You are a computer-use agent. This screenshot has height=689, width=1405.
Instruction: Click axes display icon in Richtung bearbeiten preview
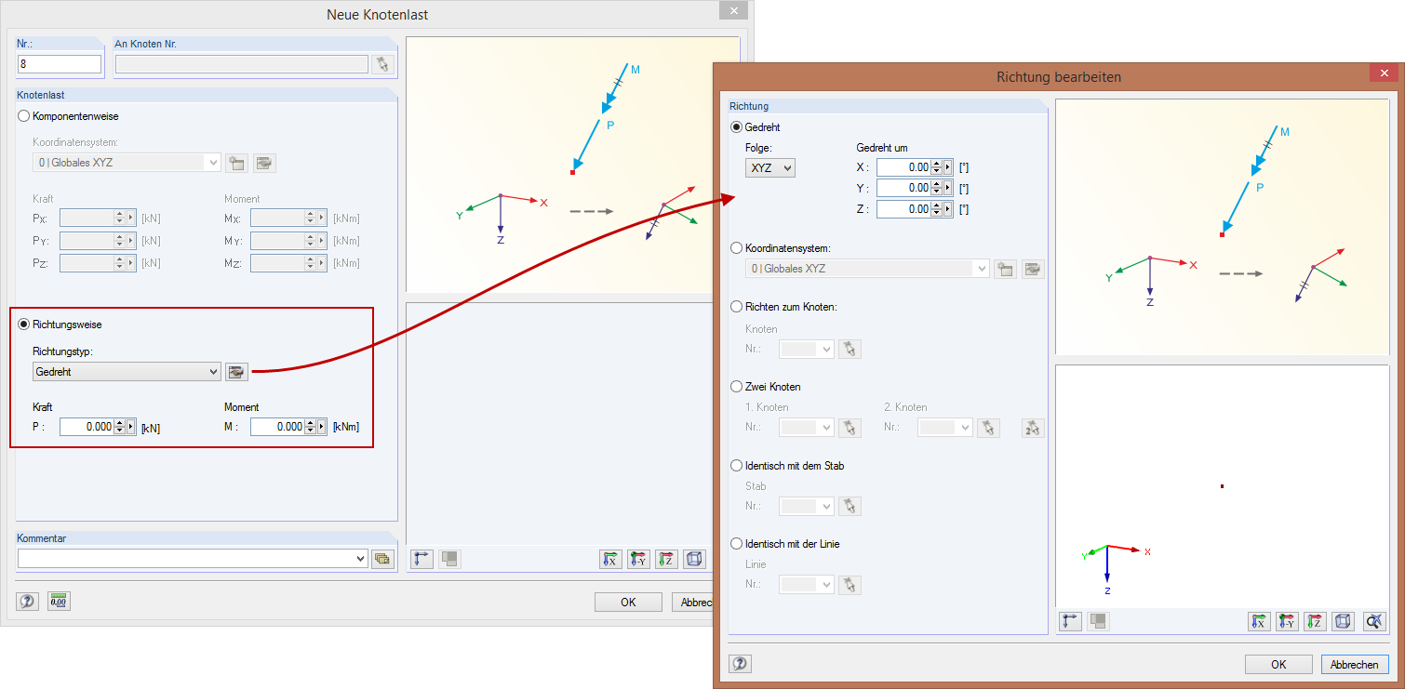pyautogui.click(x=1071, y=621)
